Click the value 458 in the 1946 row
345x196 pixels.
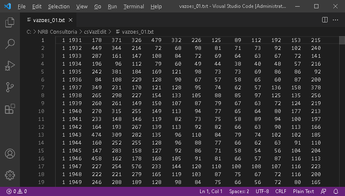click(x=96, y=158)
